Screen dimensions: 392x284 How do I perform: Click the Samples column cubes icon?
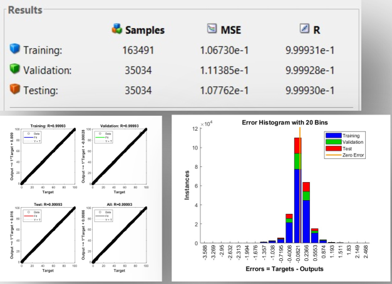click(117, 29)
